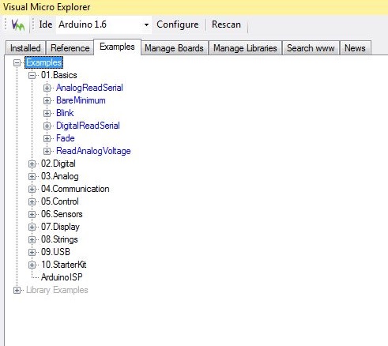Expand the AnalogReadSerial example
Screen dimensions: 388x346
pos(47,88)
